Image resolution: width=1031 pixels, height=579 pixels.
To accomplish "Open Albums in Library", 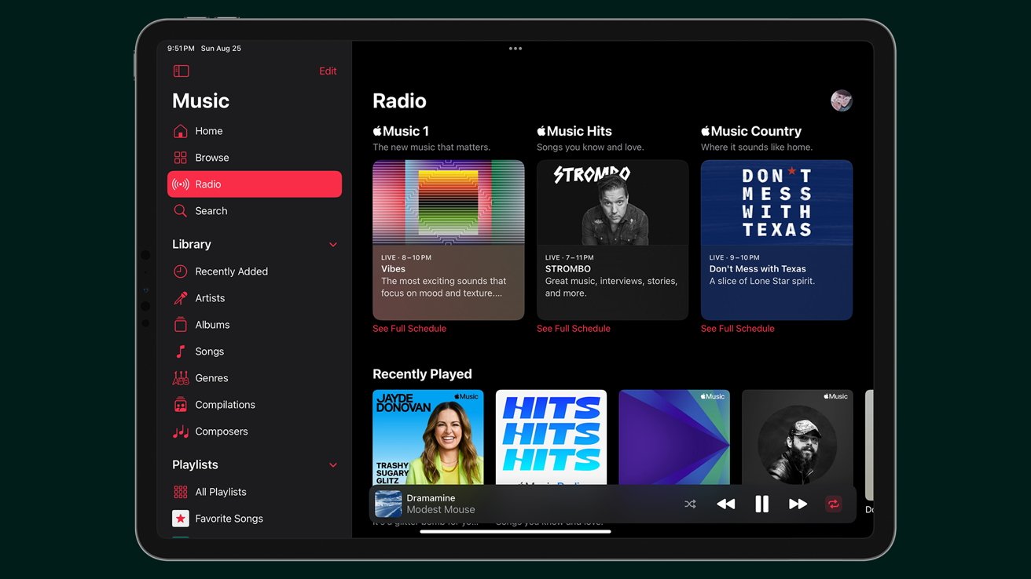I will point(255,325).
